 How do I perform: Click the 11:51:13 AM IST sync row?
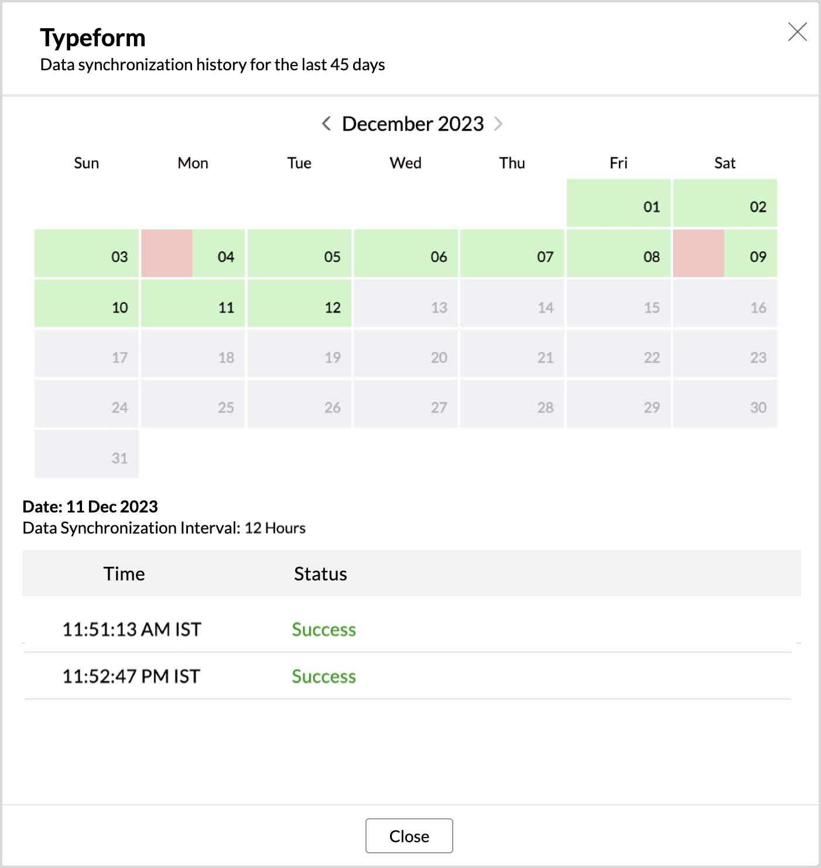pos(408,629)
